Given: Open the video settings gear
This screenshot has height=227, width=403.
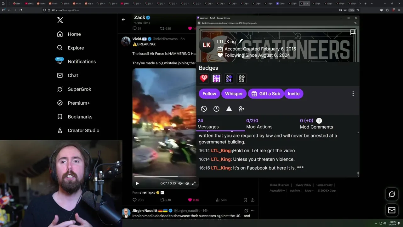Looking at the screenshot, I should pos(187,183).
